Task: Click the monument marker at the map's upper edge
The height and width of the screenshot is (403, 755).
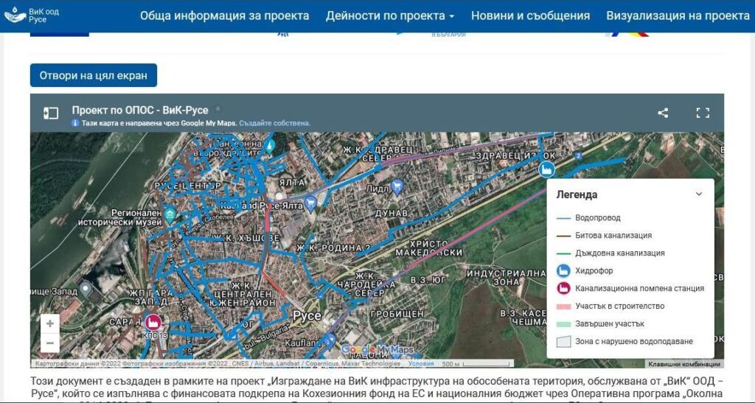Action: pos(270,144)
